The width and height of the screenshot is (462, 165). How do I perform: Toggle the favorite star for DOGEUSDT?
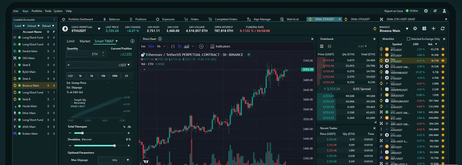(443, 95)
